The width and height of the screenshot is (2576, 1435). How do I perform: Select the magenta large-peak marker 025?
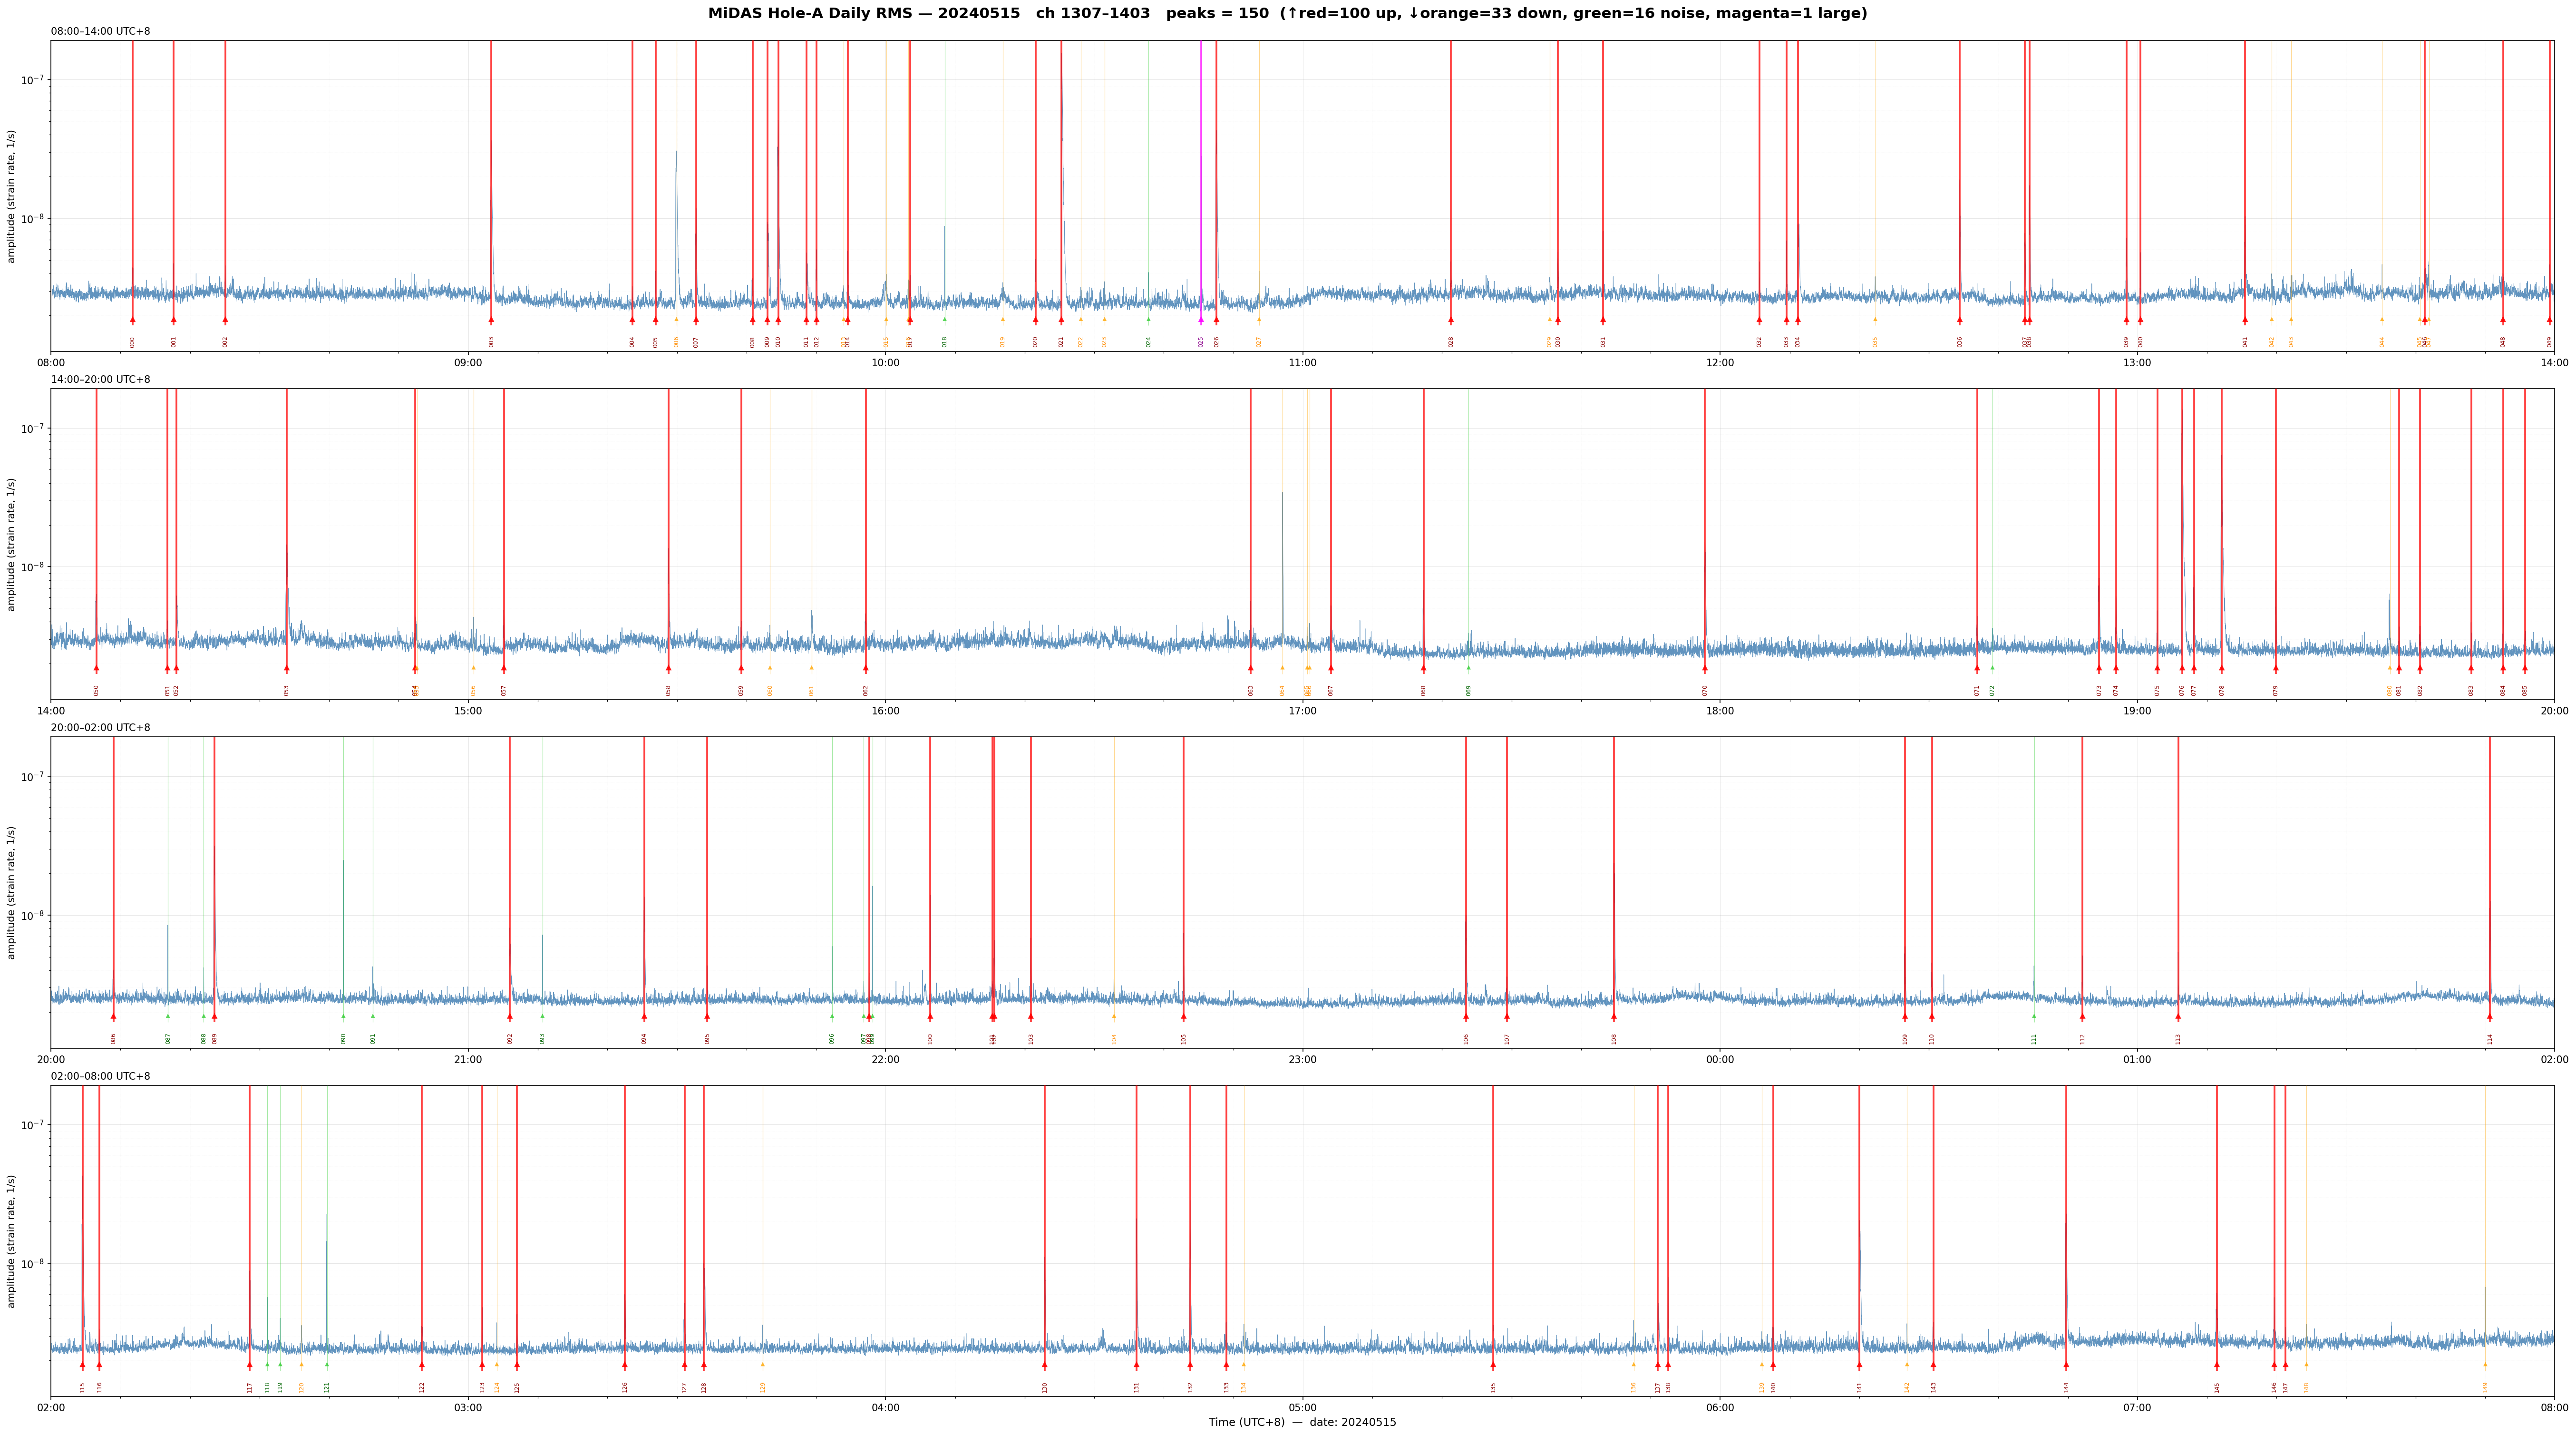tap(1201, 320)
